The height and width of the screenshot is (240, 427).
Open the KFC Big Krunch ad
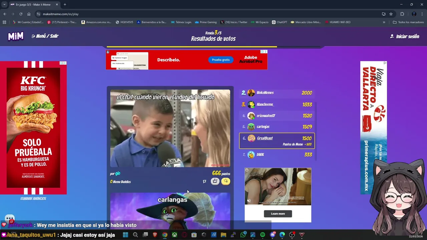[x=33, y=128]
